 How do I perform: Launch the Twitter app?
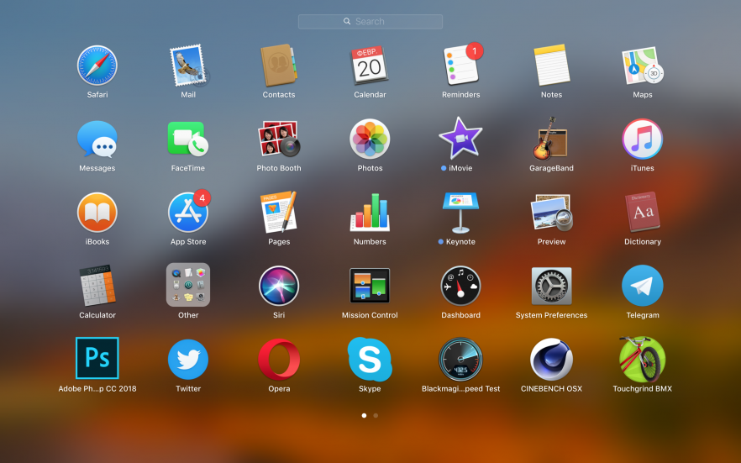pyautogui.click(x=188, y=359)
